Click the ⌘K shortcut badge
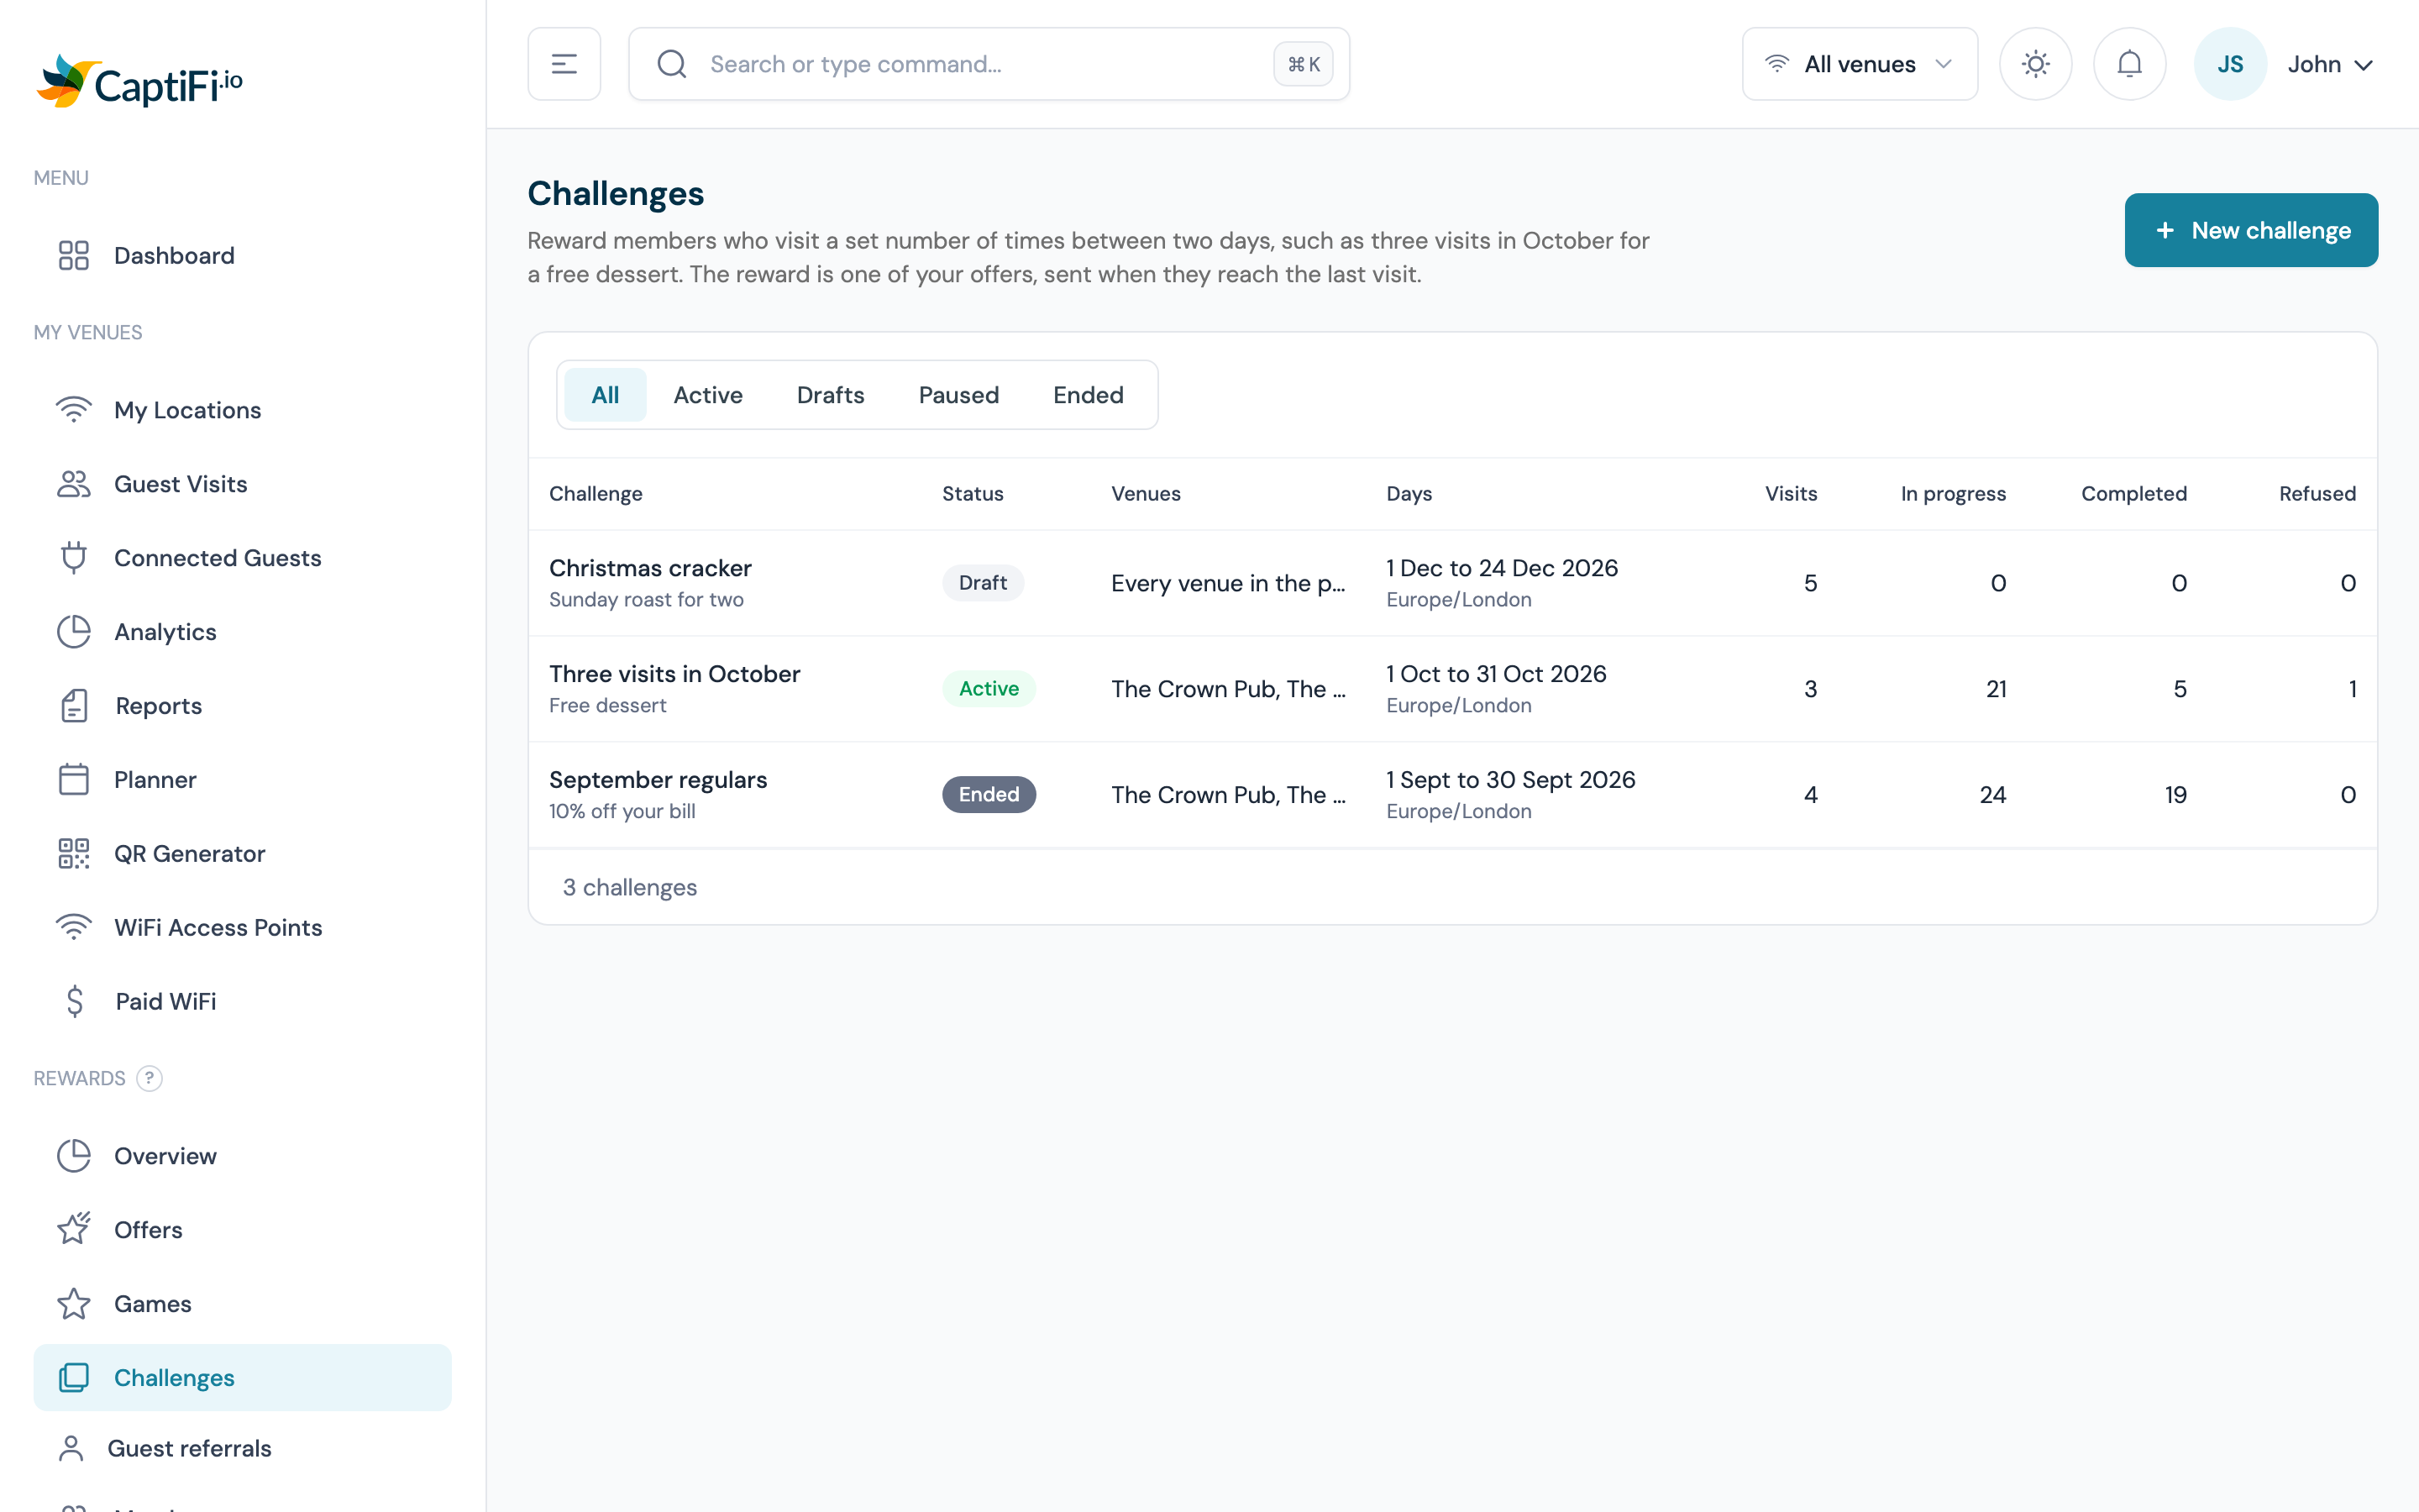Image resolution: width=2419 pixels, height=1512 pixels. [x=1304, y=64]
